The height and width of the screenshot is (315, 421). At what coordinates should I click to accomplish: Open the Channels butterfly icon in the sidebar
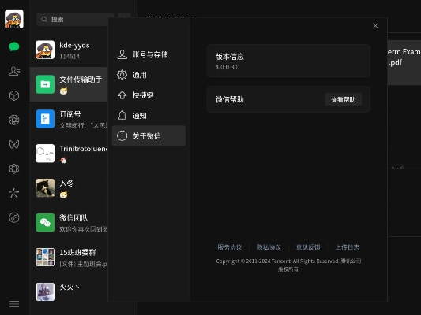pyautogui.click(x=14, y=144)
